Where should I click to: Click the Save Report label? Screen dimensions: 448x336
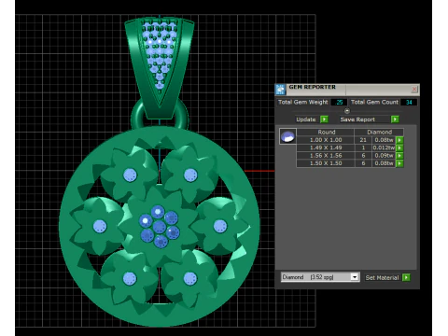357,119
